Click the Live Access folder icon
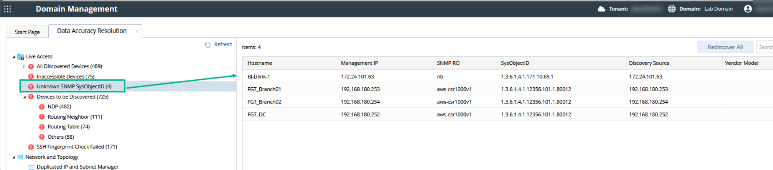This screenshot has height=170, width=773. pos(21,57)
